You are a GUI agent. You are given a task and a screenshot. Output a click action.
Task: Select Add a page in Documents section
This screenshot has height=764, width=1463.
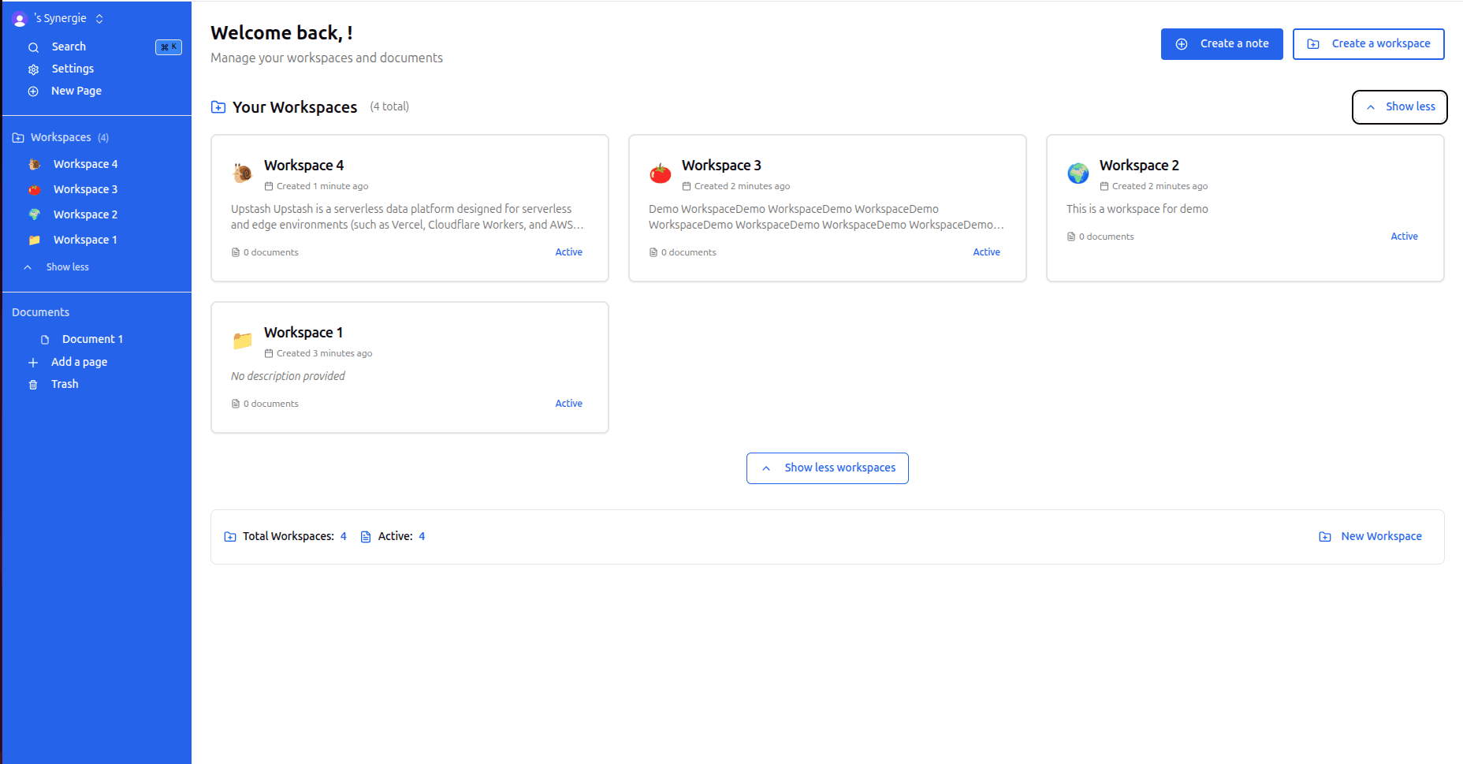pos(79,362)
